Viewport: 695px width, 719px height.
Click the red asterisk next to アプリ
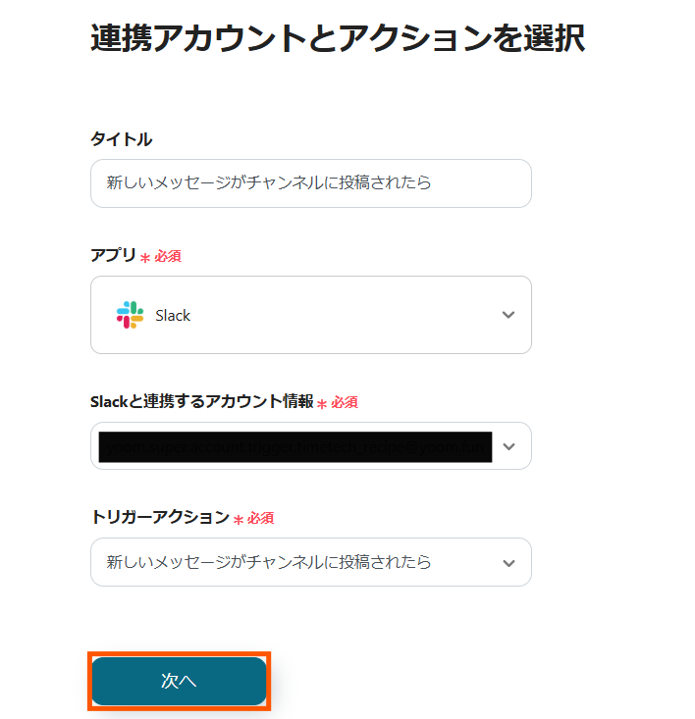point(145,257)
